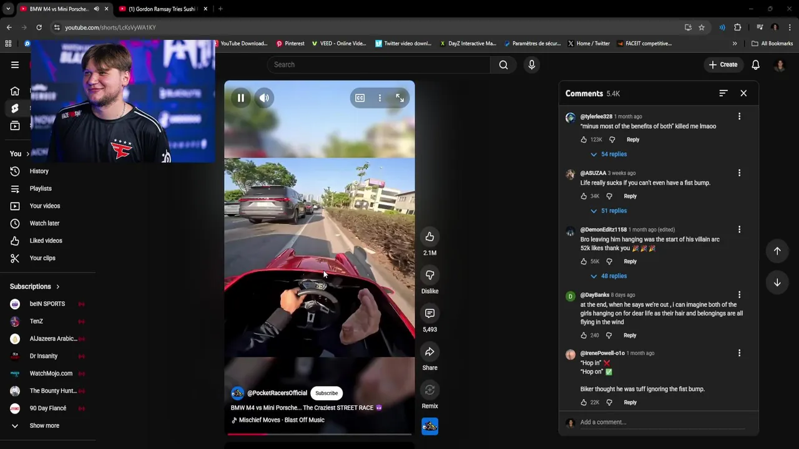Open Pinterest bookmark
This screenshot has height=449, width=799.
click(x=290, y=44)
